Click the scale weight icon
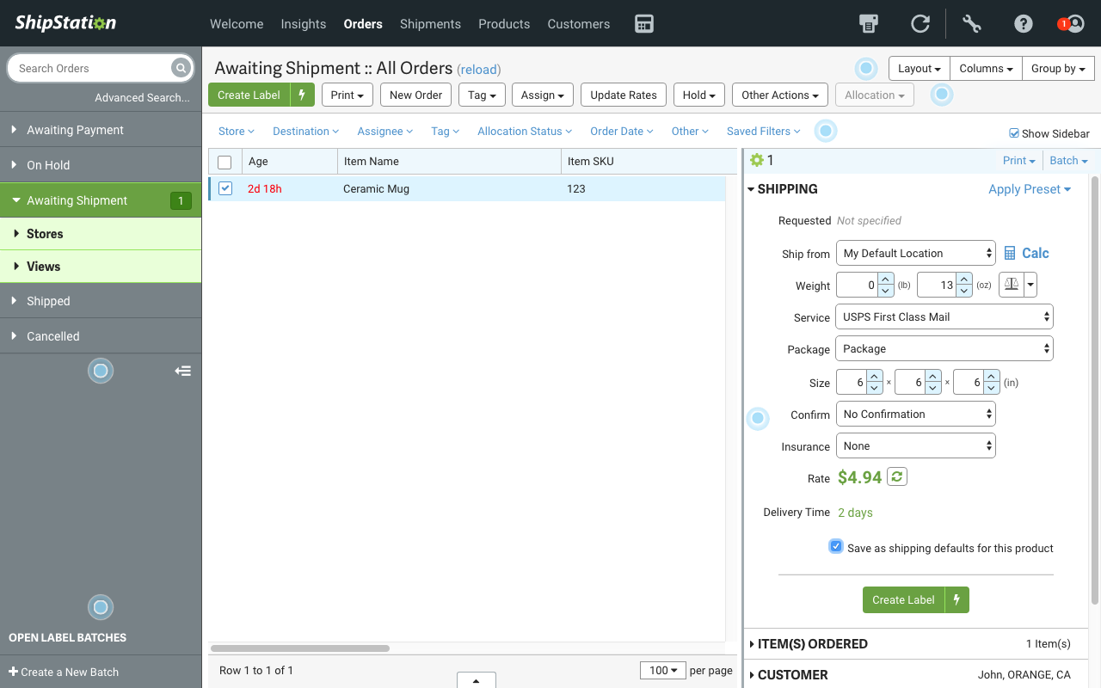Screen dimensions: 1101x688 tap(1012, 285)
